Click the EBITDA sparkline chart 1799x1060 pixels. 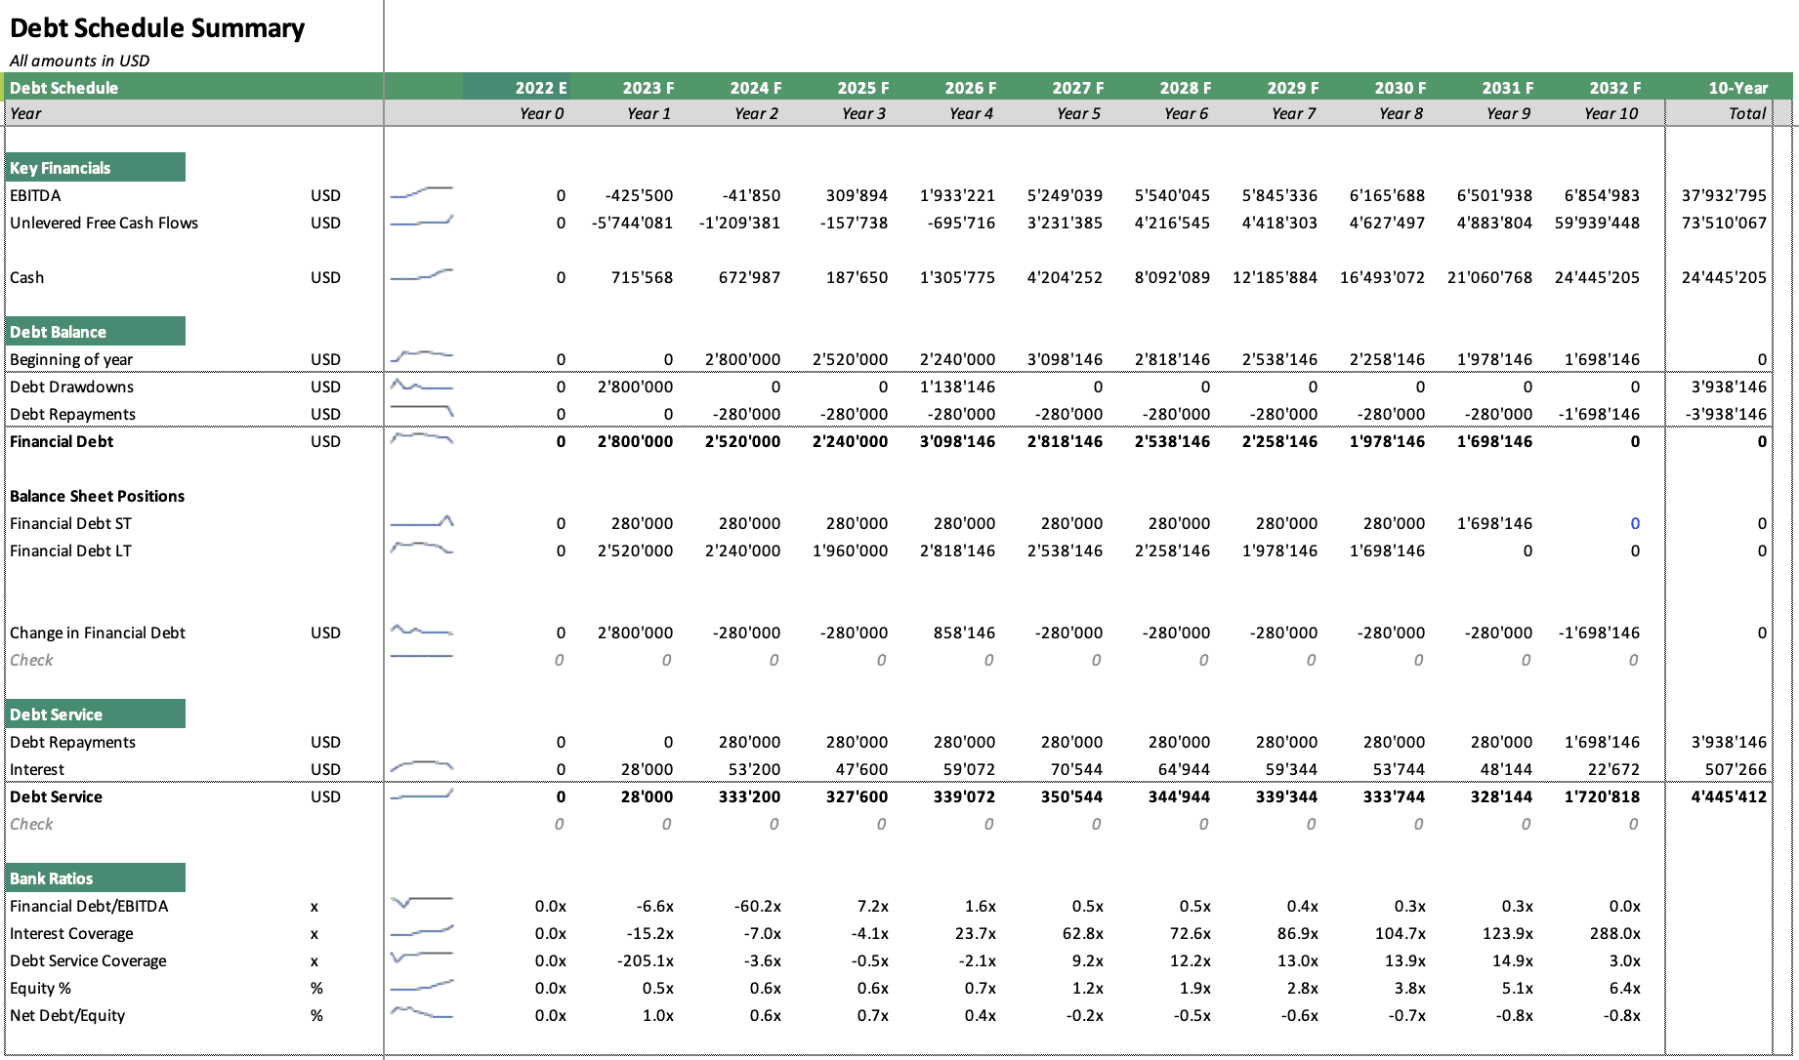coord(422,193)
